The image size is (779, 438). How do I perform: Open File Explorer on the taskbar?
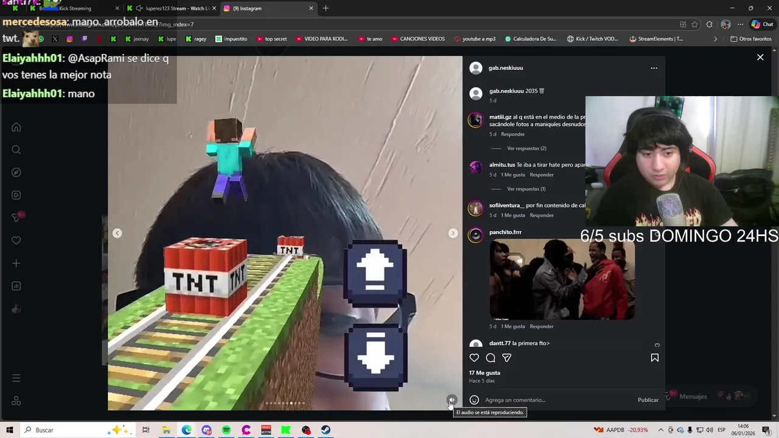coord(166,430)
